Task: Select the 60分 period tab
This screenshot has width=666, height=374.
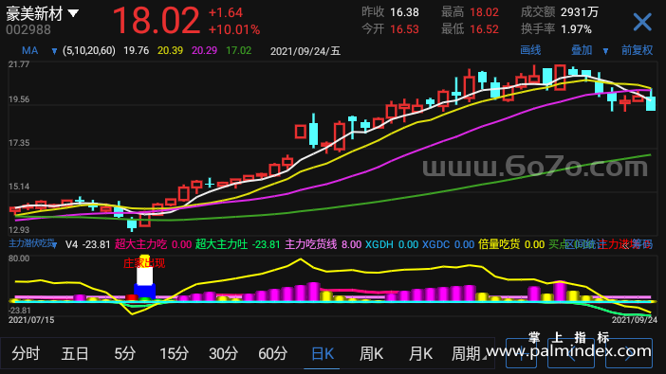Action: coord(272,353)
